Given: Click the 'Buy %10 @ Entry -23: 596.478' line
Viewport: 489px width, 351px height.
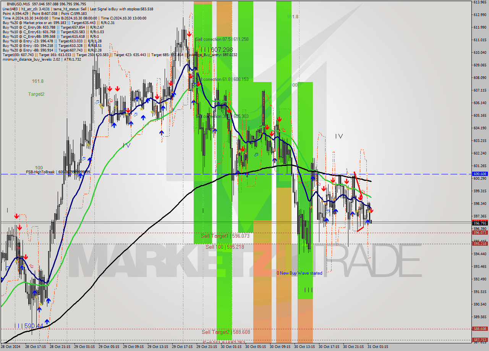Looking at the screenshot, I should point(52,41).
